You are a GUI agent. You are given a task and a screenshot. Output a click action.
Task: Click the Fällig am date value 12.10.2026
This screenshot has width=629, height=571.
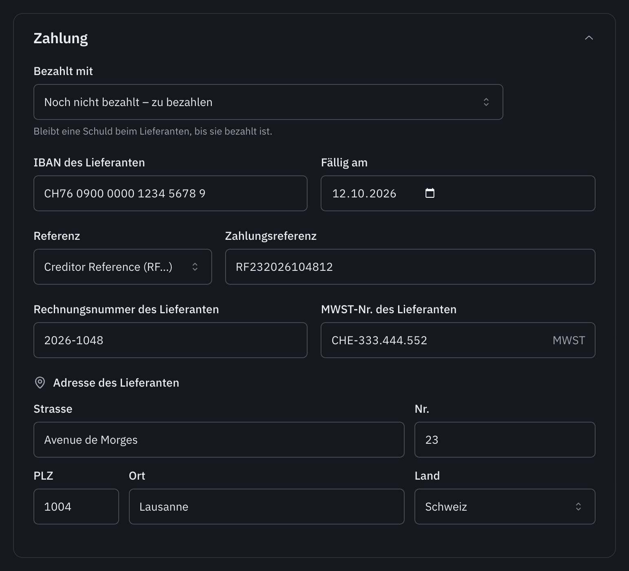(364, 193)
